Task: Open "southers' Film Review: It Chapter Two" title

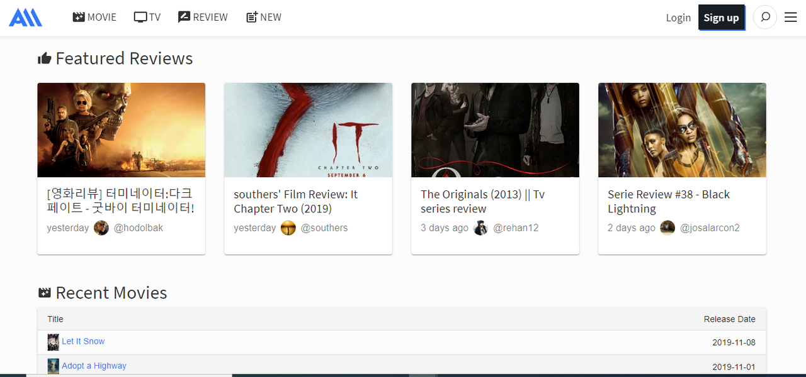Action: coord(296,201)
